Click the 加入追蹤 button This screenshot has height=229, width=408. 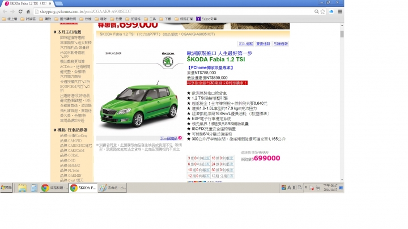click(245, 44)
